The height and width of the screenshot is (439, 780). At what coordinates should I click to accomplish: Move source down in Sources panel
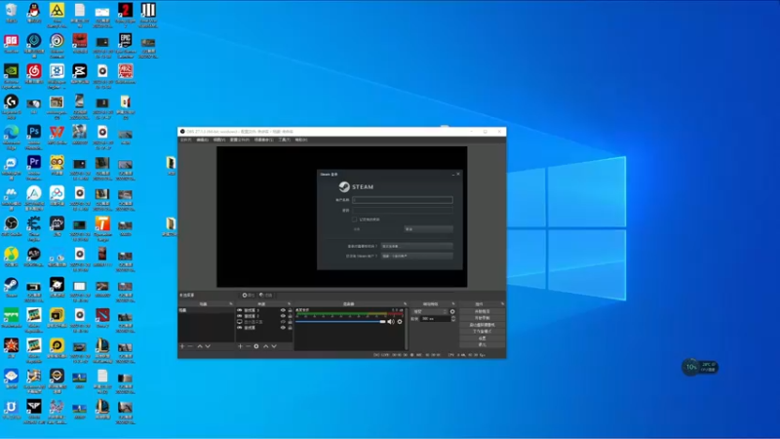point(274,346)
